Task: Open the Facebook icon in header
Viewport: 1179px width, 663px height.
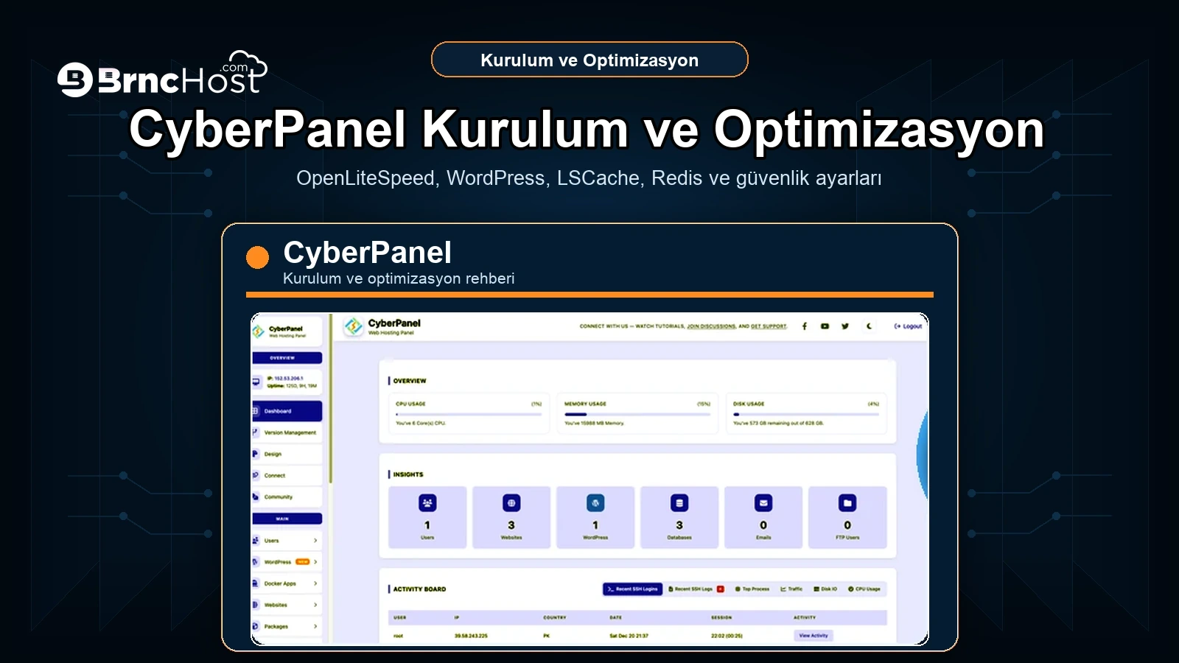Action: (x=804, y=326)
